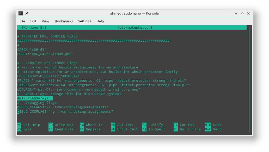The width and height of the screenshot is (269, 152).
Task: Click the Konsole terminal icon in title bar
Action: click(x=21, y=13)
